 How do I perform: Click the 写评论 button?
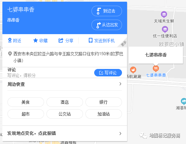point(108,73)
